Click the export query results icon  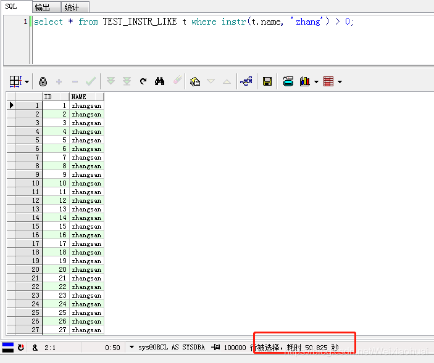[288, 81]
